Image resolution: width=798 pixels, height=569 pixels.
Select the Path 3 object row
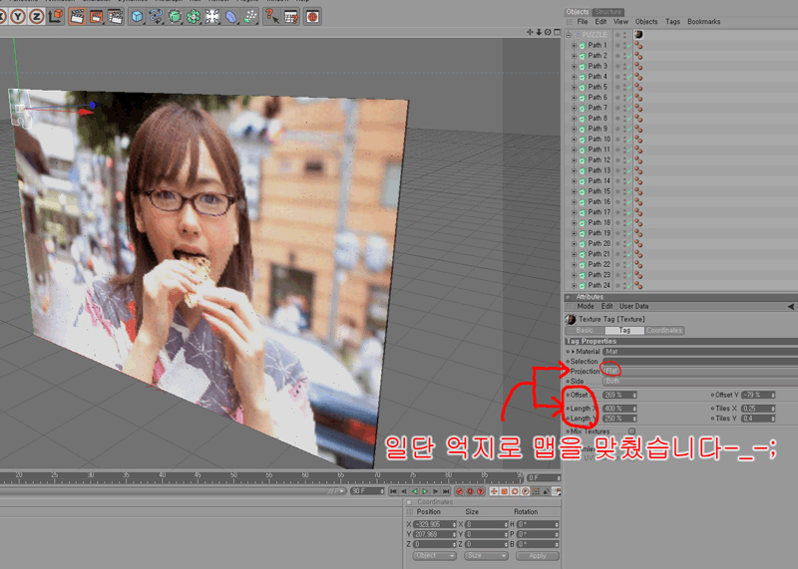(x=598, y=66)
